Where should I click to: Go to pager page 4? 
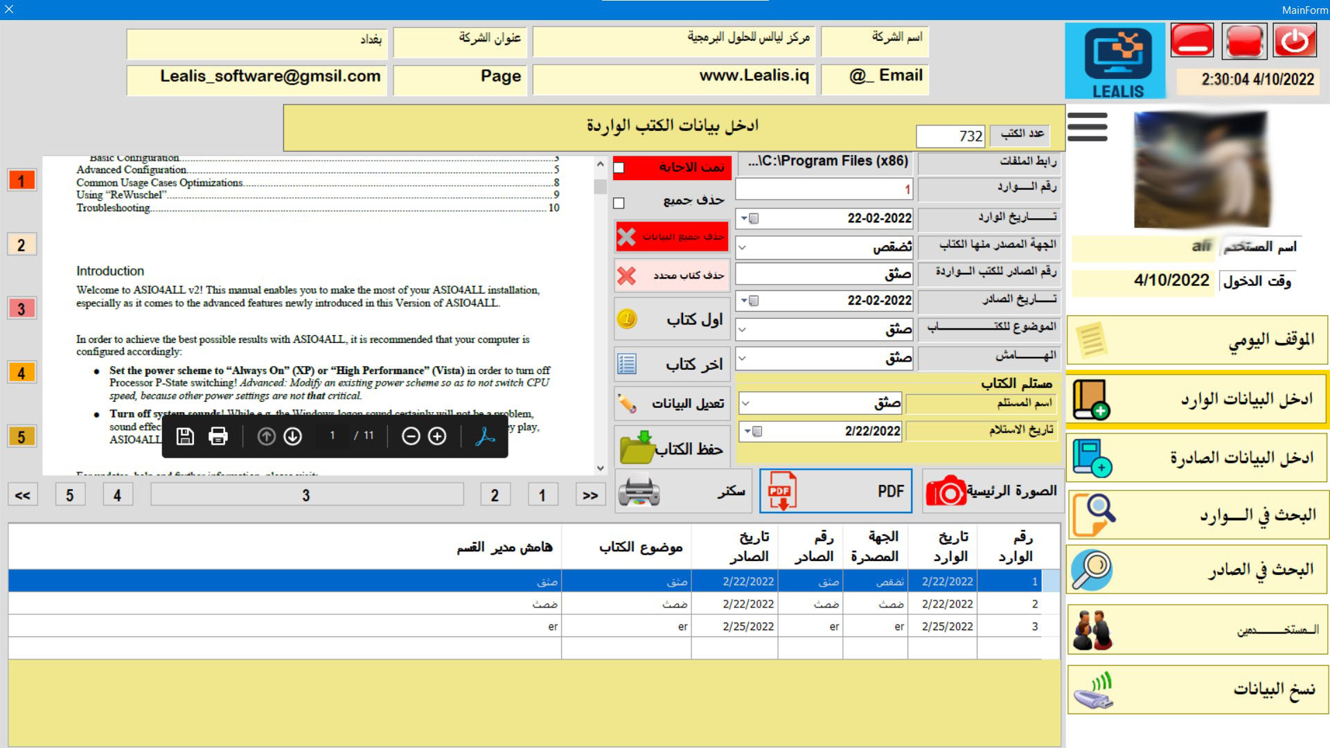pyautogui.click(x=118, y=495)
